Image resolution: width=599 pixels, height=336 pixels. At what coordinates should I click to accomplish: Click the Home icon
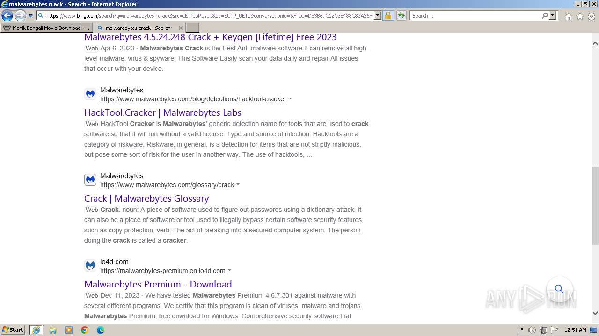[568, 16]
